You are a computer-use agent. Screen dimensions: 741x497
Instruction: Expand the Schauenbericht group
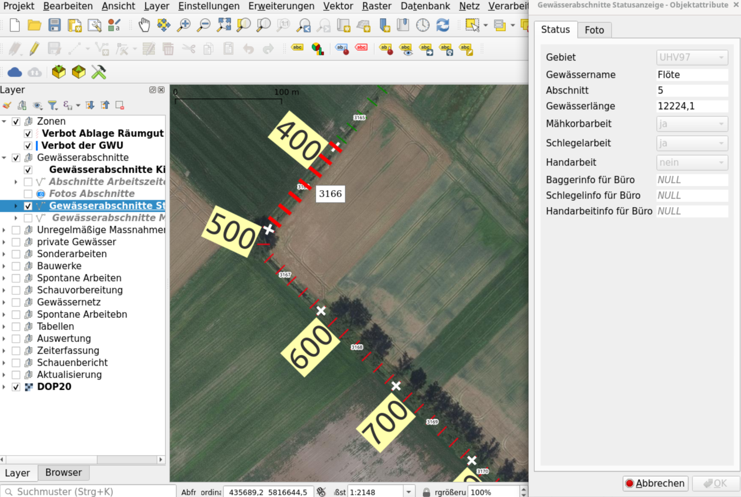tap(4, 363)
